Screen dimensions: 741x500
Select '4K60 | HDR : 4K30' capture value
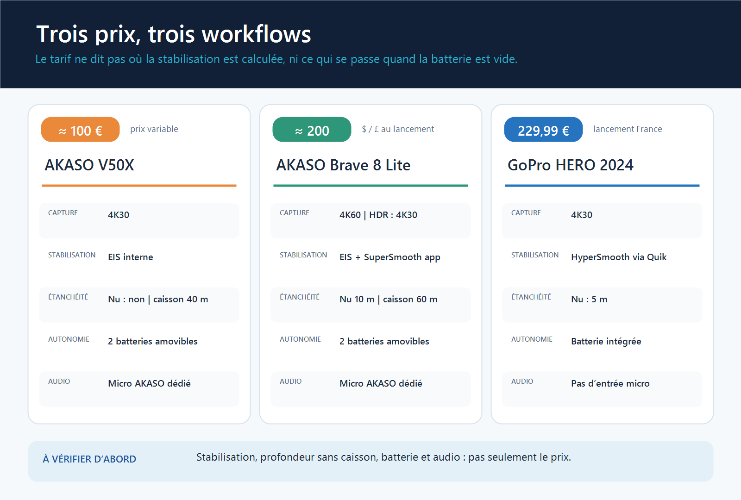pyautogui.click(x=378, y=215)
